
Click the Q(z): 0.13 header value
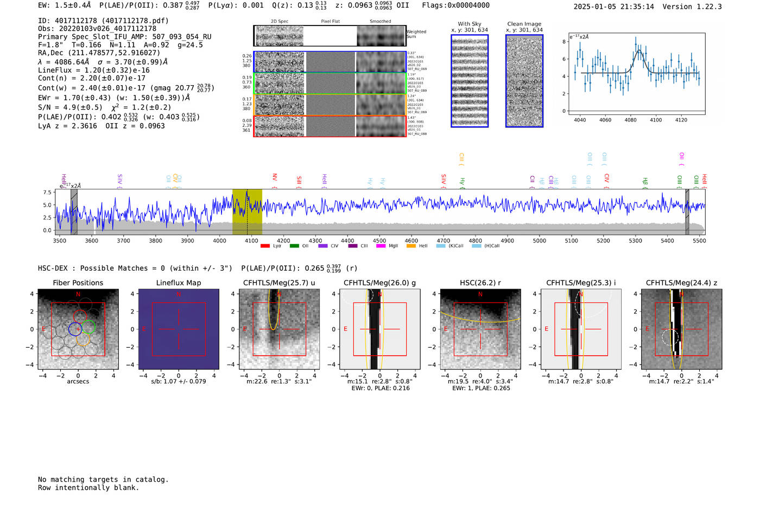tap(300, 5)
